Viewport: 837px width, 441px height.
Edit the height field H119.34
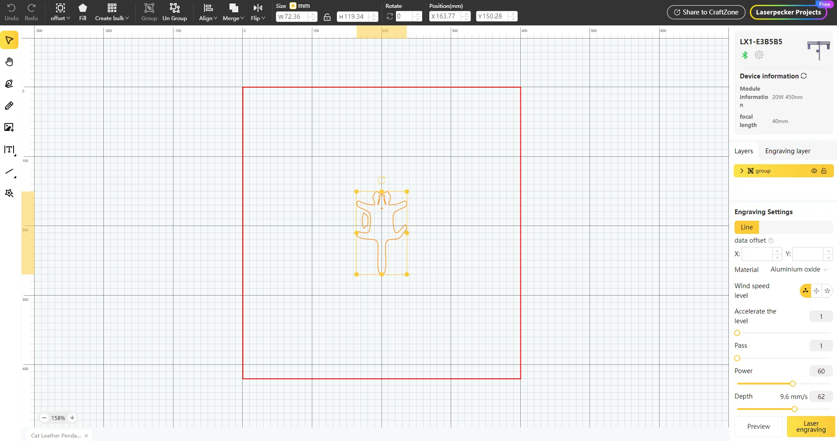pos(357,17)
